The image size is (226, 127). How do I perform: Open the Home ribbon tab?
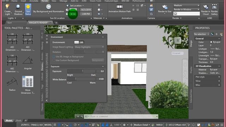[14, 1]
